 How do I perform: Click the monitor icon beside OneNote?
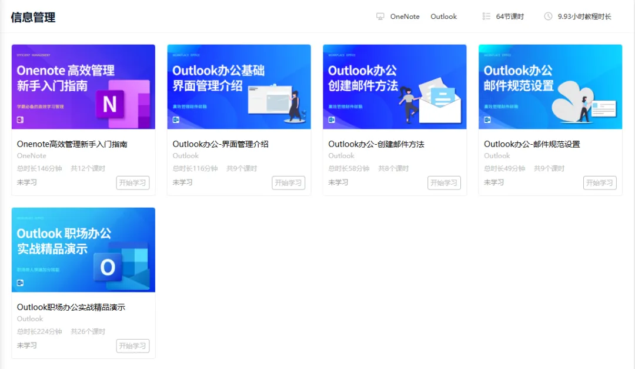[380, 16]
